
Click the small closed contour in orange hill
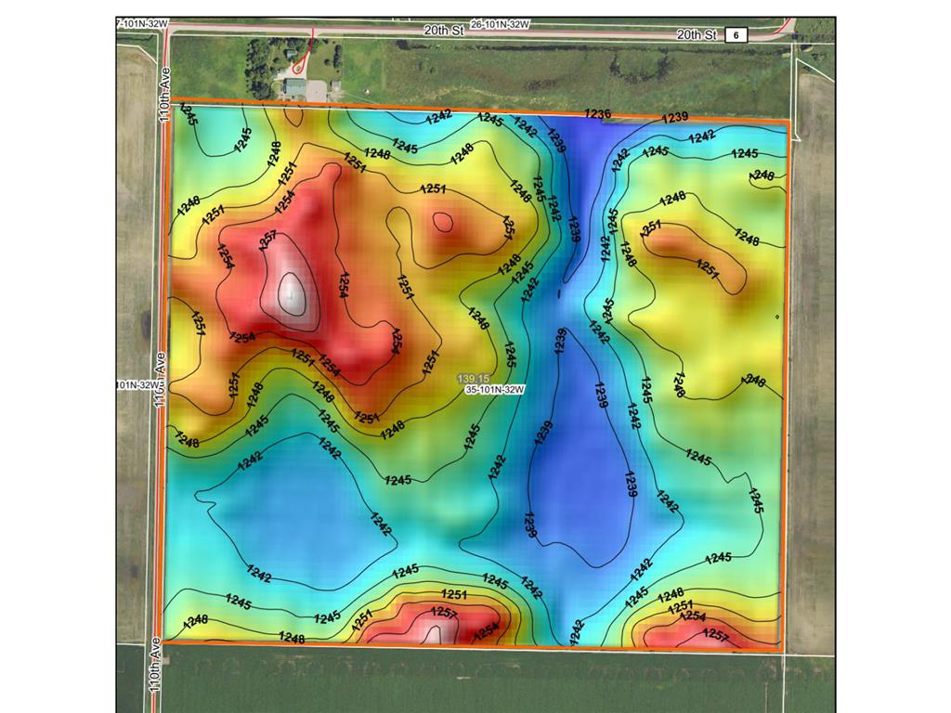coord(442,221)
